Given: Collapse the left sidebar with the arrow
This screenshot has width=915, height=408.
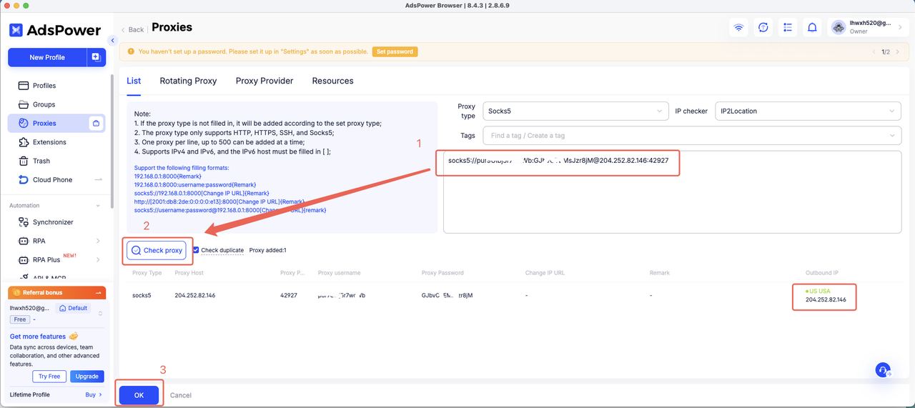Looking at the screenshot, I should coord(112,41).
